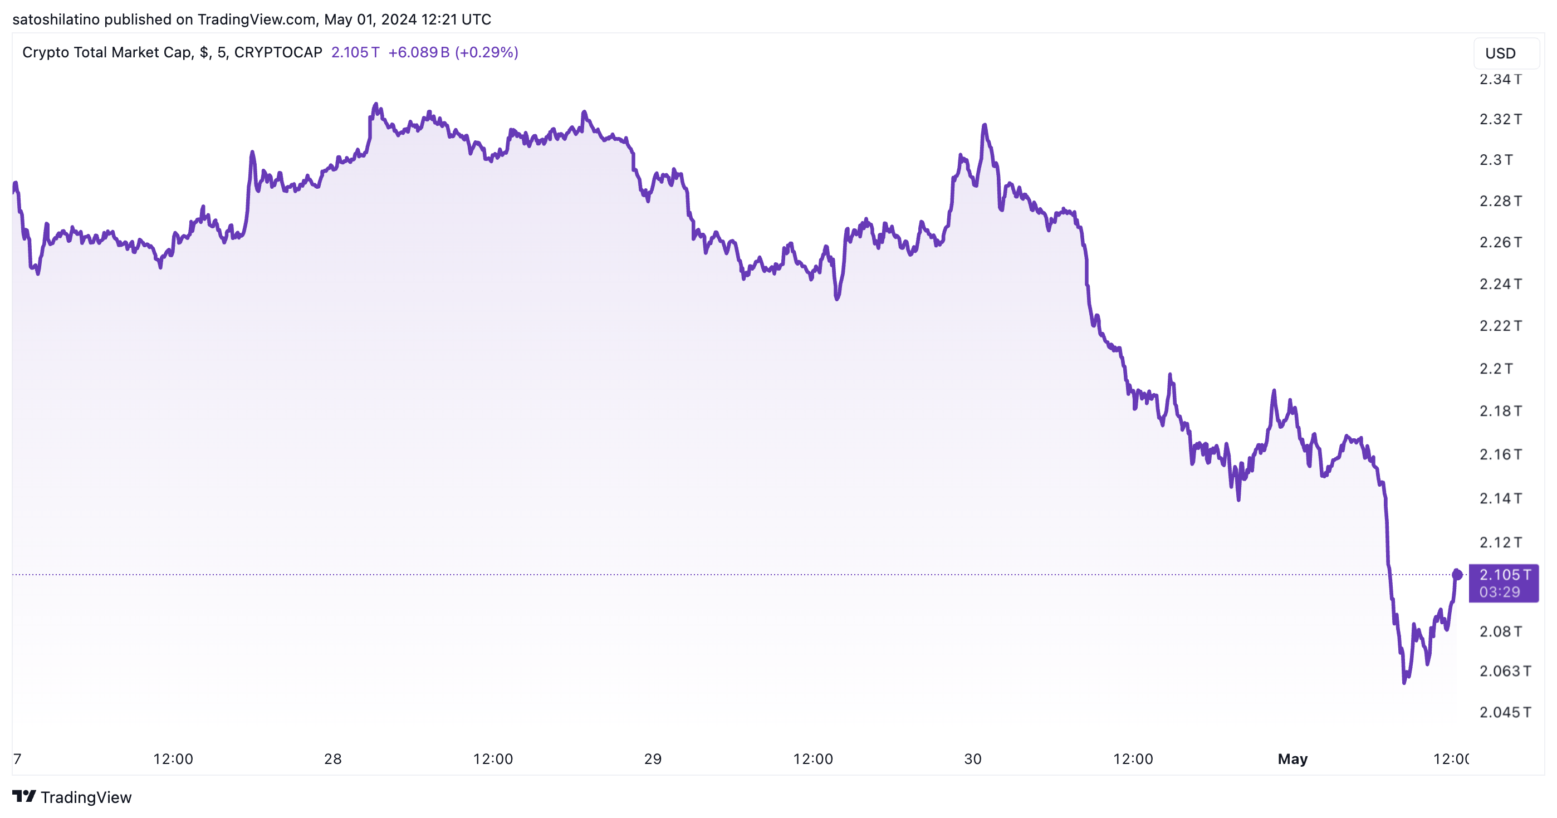This screenshot has height=818, width=1557.
Task: Click the 30 date label on the time axis
Action: [972, 759]
